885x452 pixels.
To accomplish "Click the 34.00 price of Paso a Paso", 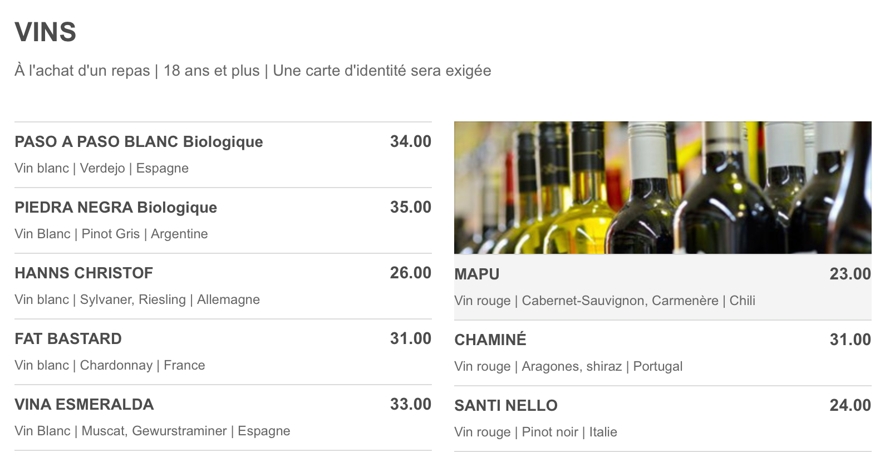I will tap(411, 141).
